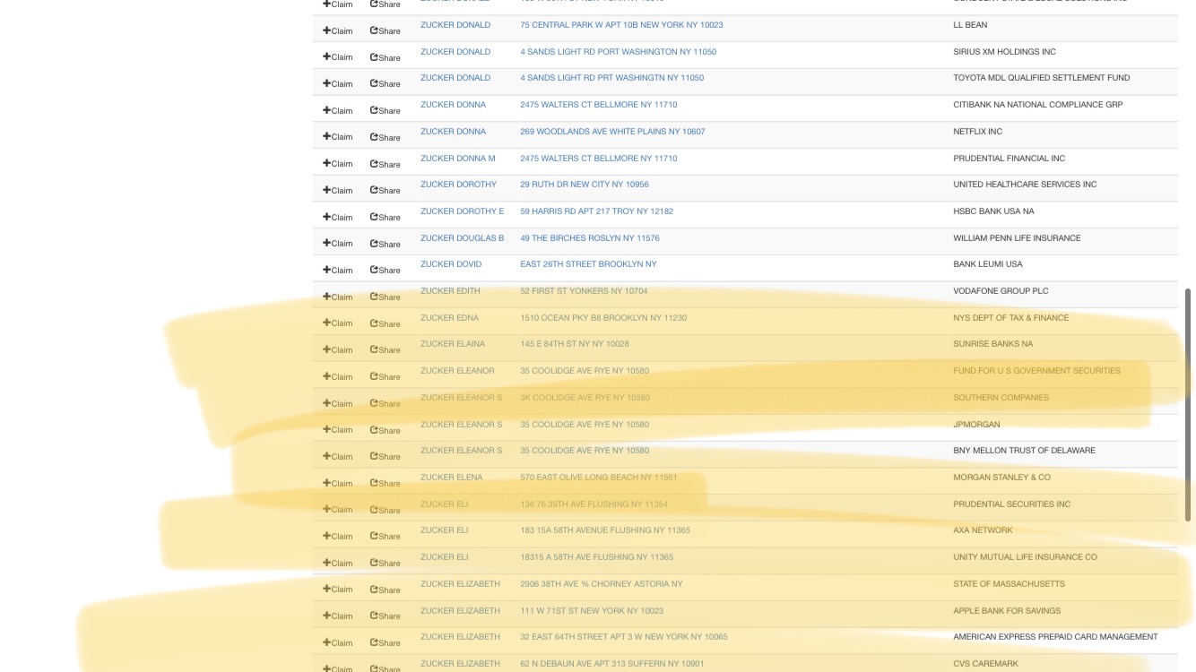Share the American Express Prepaid Card row
Image resolution: width=1196 pixels, height=672 pixels.
386,642
